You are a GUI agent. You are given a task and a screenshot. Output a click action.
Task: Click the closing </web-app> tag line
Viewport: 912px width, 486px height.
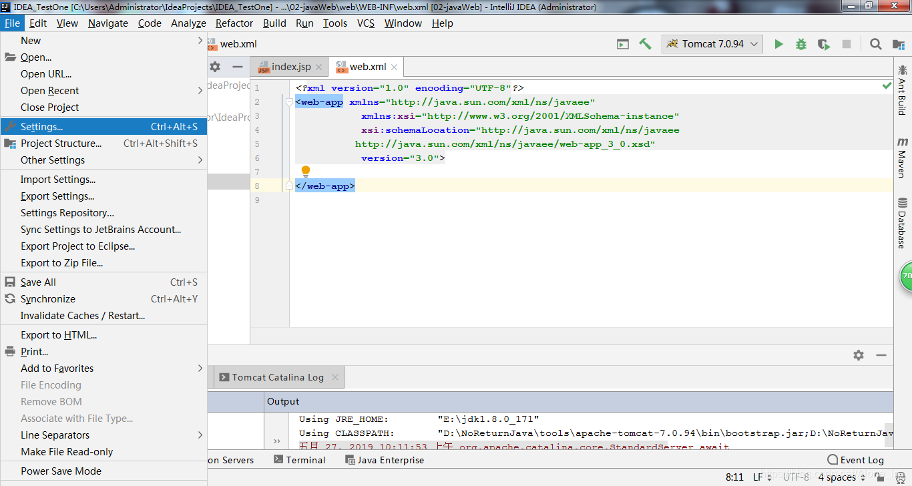pos(325,186)
